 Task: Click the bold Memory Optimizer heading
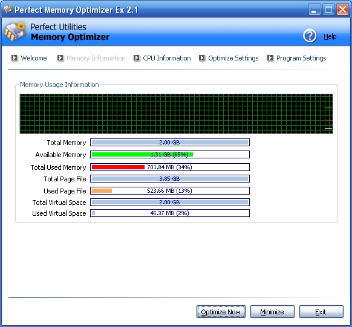pos(70,37)
